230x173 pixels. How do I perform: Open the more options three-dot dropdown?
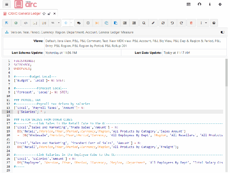203,23
